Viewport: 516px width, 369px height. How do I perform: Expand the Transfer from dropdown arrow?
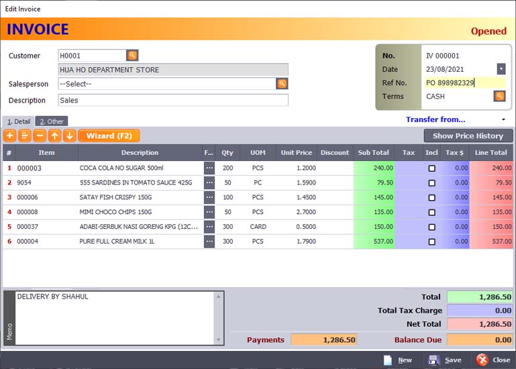pyautogui.click(x=503, y=119)
